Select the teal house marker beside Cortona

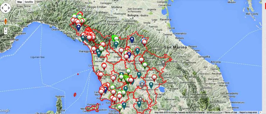point(151,85)
